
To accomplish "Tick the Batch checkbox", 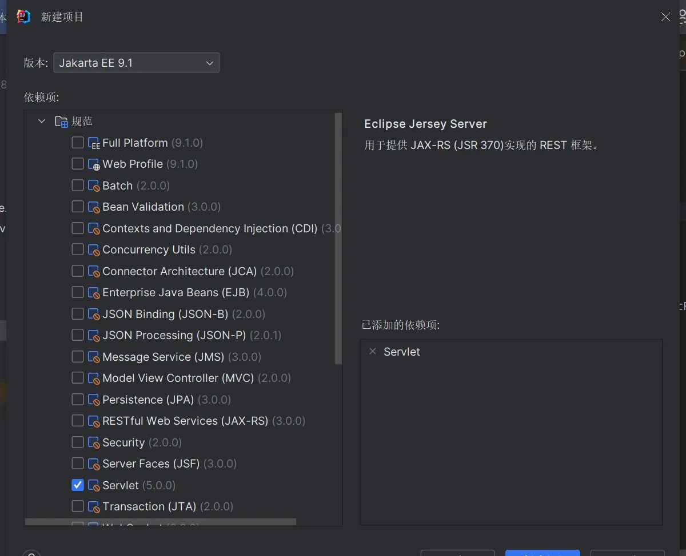I will pyautogui.click(x=78, y=185).
